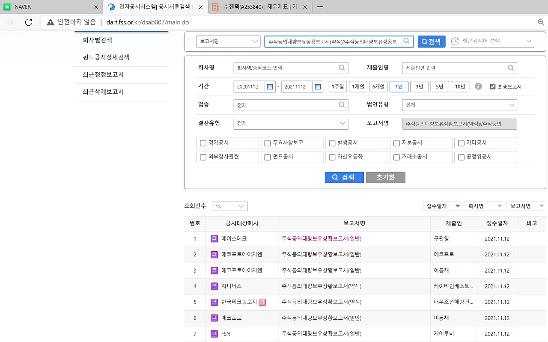
Task: Click the 제출인명 입력 field
Action: (x=459, y=68)
